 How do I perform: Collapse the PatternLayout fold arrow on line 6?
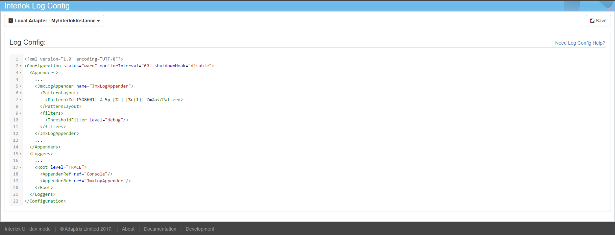pyautogui.click(x=21, y=93)
